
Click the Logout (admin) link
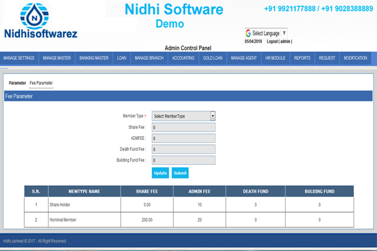(x=279, y=42)
